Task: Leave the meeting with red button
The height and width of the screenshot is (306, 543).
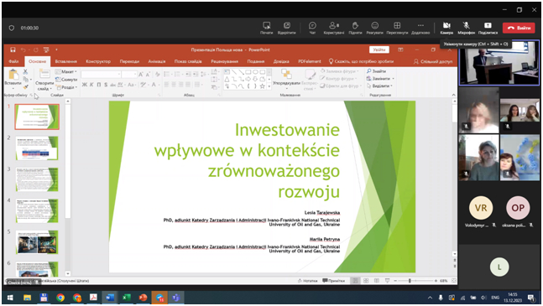Action: point(519,28)
